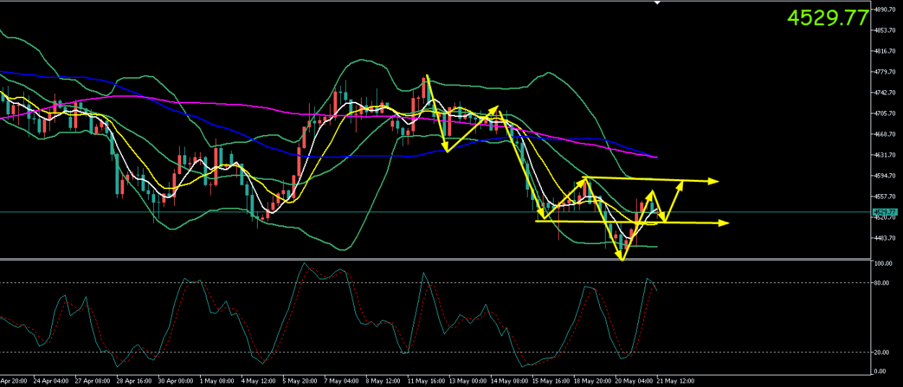Click the 11 May 16:00 time label

coord(427,381)
